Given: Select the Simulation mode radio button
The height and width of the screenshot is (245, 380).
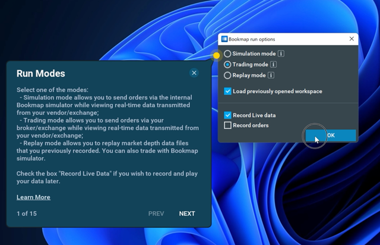Looking at the screenshot, I should (227, 54).
